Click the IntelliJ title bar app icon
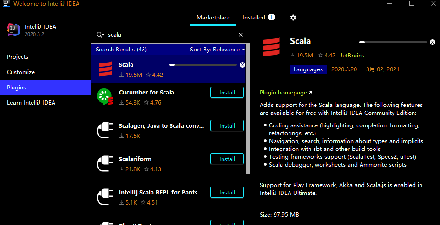The image size is (440, 225). [x=7, y=4]
